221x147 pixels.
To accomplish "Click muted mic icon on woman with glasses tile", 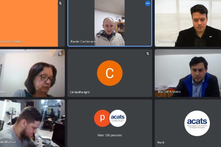I will coord(61,54).
